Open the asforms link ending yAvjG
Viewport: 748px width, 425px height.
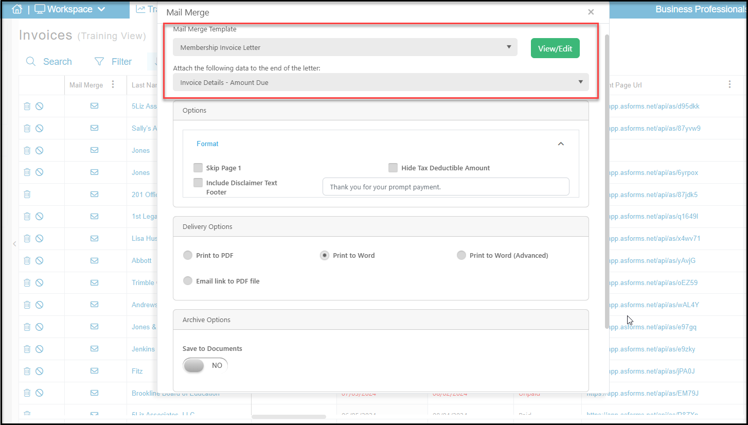coord(652,261)
